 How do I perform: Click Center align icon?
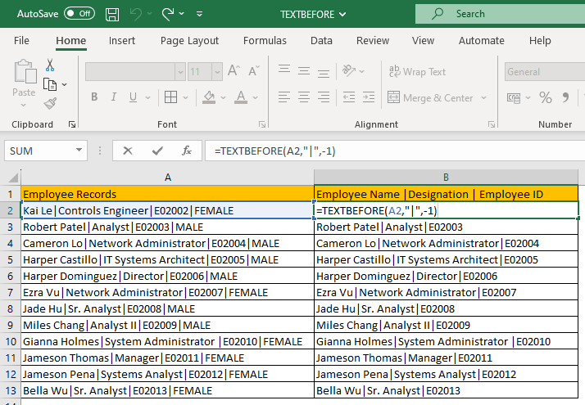[x=304, y=97]
